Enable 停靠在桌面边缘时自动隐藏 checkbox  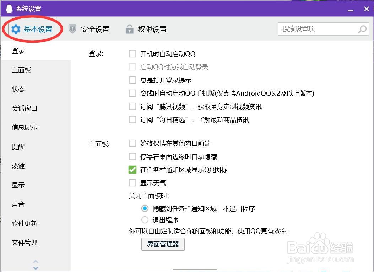pos(132,157)
